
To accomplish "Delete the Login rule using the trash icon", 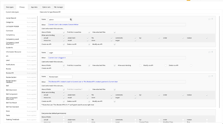I will [212, 52].
